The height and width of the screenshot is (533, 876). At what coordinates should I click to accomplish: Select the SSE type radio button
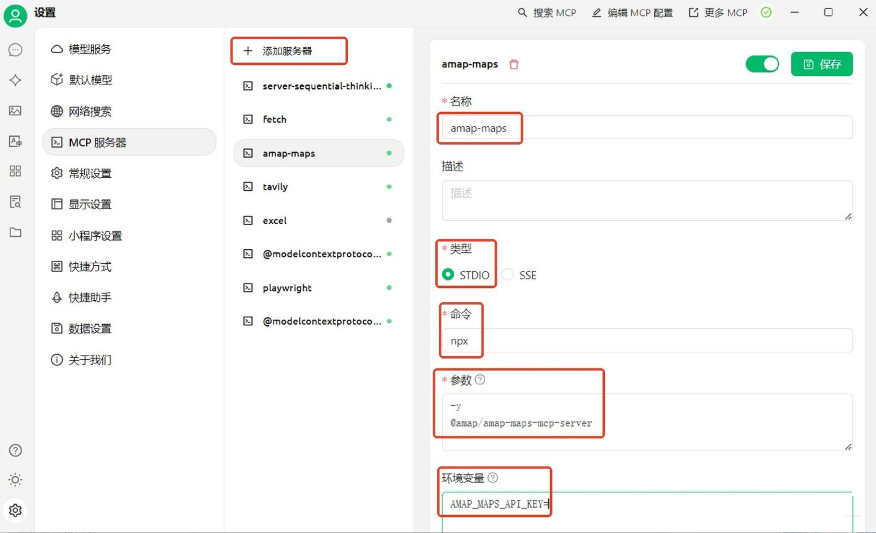508,275
